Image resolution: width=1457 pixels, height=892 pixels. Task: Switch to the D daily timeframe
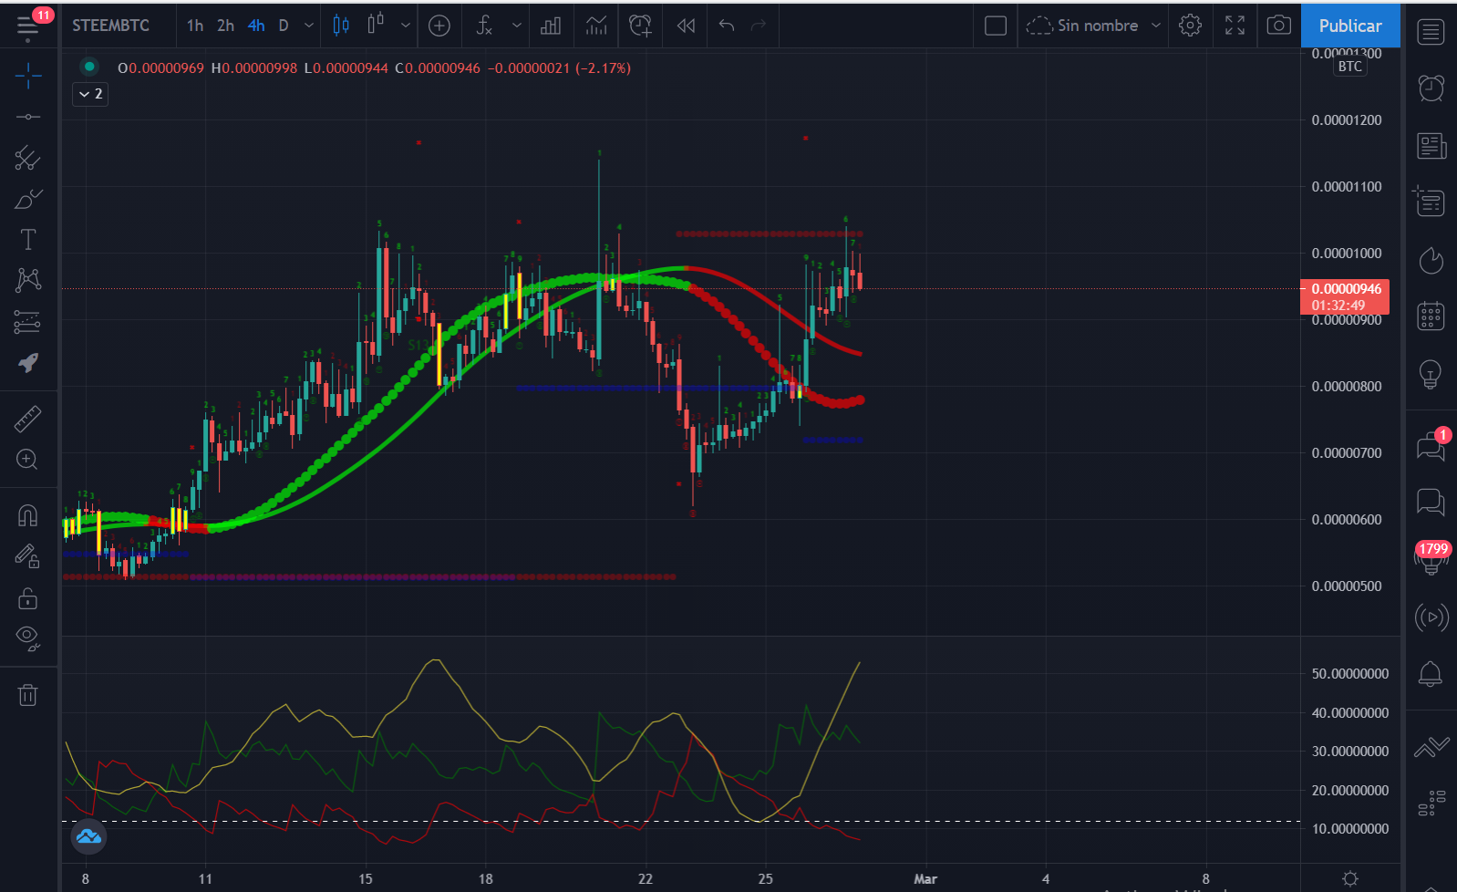click(284, 26)
